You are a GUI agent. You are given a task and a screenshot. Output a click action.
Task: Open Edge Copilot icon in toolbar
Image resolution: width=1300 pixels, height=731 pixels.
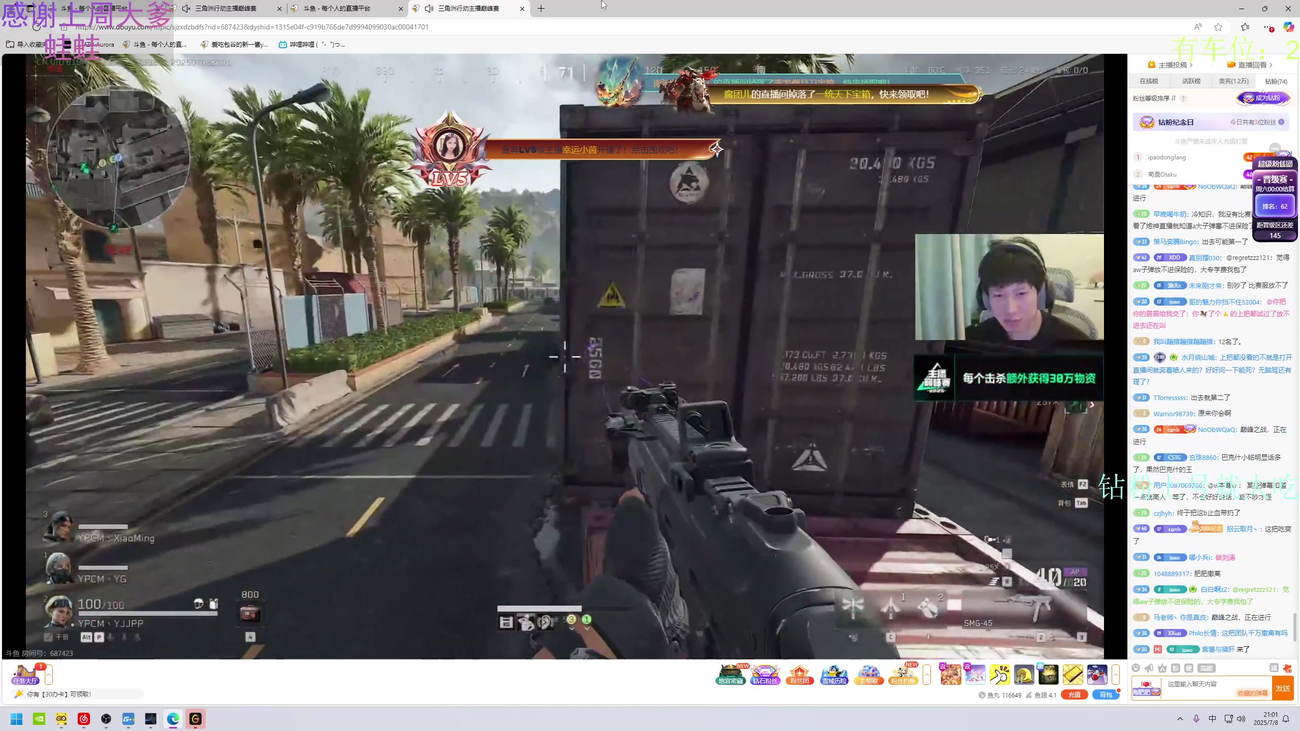(x=1288, y=27)
